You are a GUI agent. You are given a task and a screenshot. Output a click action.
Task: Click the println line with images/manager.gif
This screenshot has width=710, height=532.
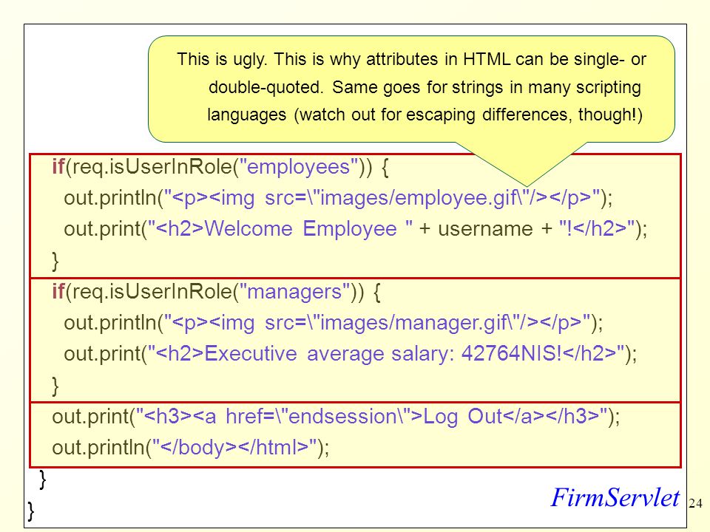(334, 323)
